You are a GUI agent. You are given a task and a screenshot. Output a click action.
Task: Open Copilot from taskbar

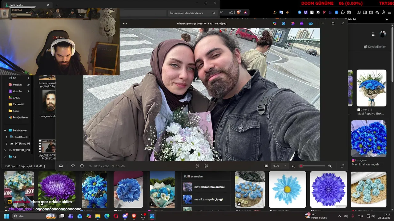(x=89, y=216)
